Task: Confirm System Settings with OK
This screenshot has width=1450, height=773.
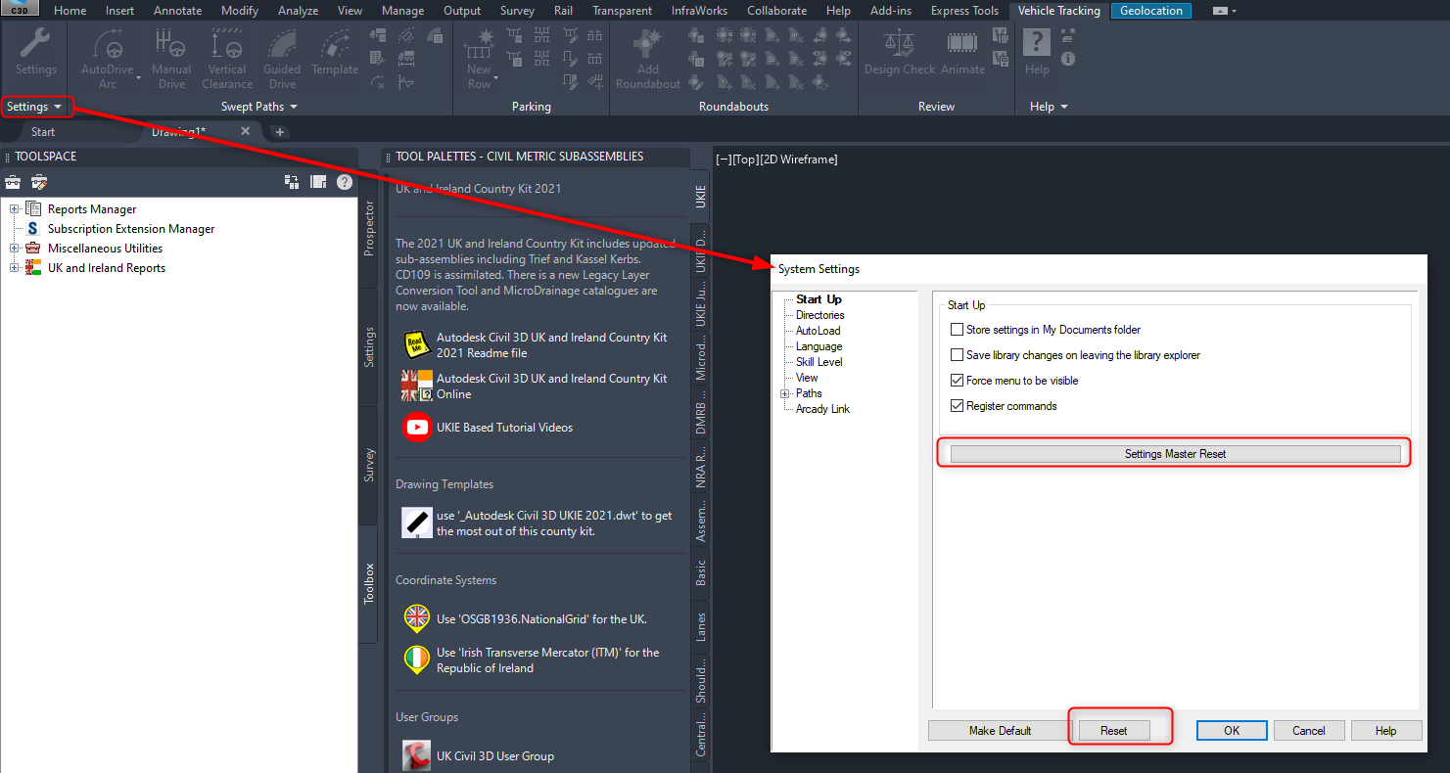Action: coord(1232,731)
